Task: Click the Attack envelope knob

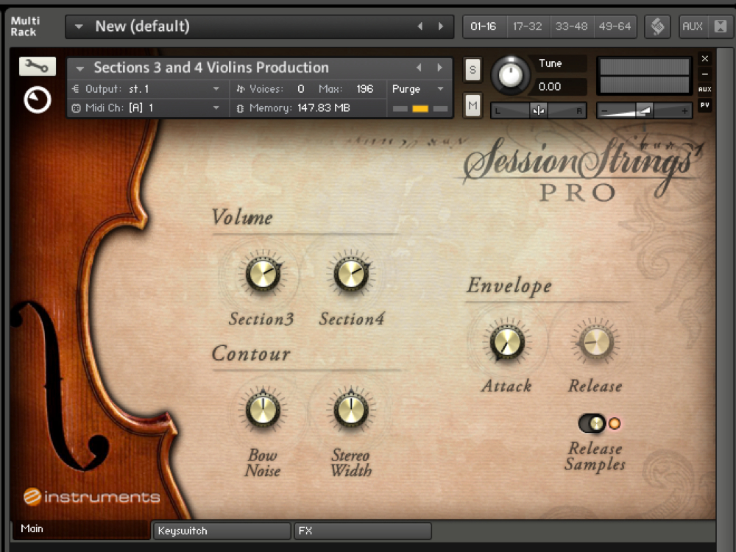Action: pos(506,342)
